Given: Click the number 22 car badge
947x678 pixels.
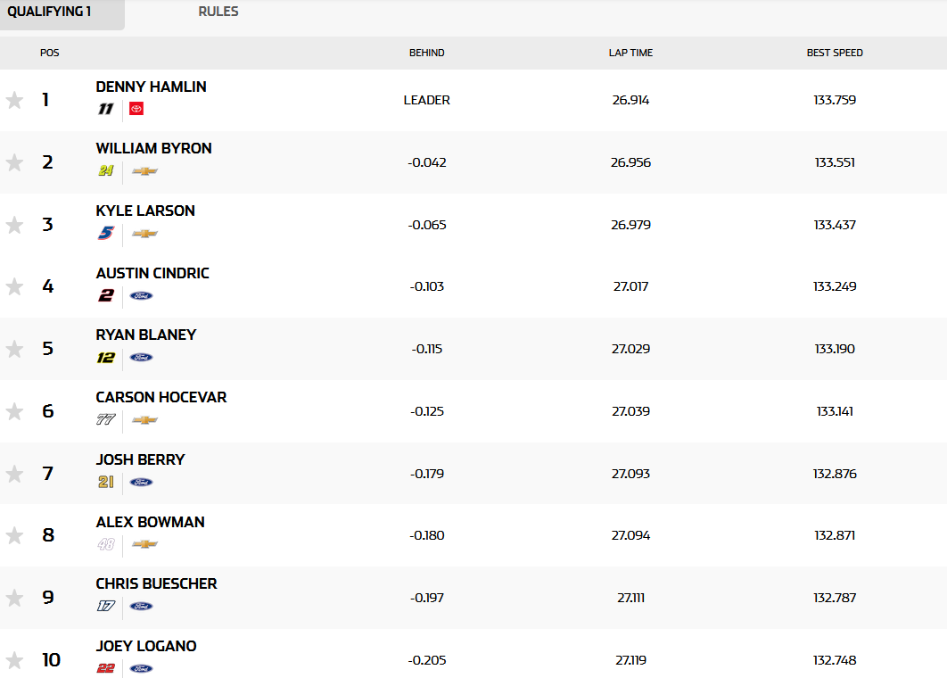Looking at the screenshot, I should [106, 668].
